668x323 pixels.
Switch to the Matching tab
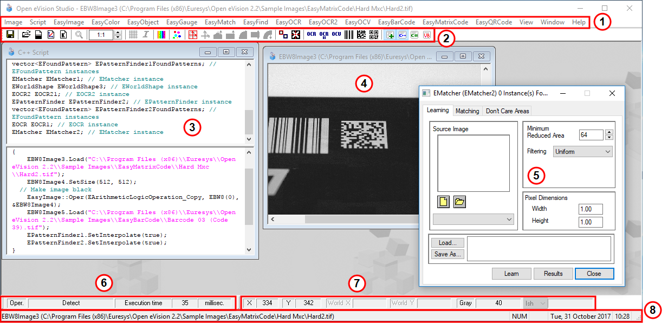467,111
